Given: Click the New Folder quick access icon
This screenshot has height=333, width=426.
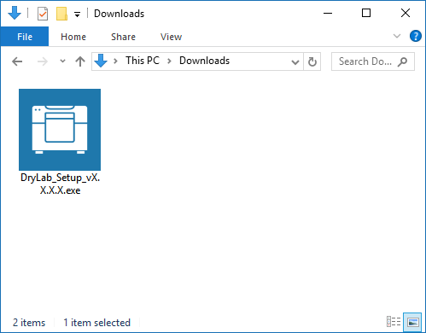Looking at the screenshot, I should click(61, 14).
